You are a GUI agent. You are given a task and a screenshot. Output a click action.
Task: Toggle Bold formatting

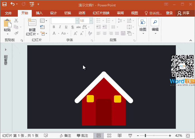click(x=54, y=27)
